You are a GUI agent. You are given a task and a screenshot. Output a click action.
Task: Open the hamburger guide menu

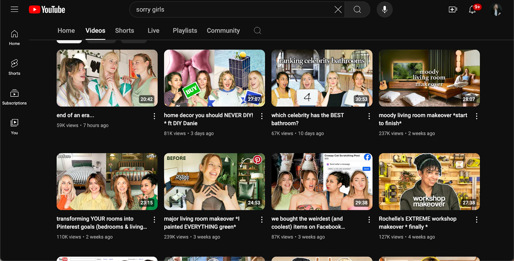click(x=14, y=9)
